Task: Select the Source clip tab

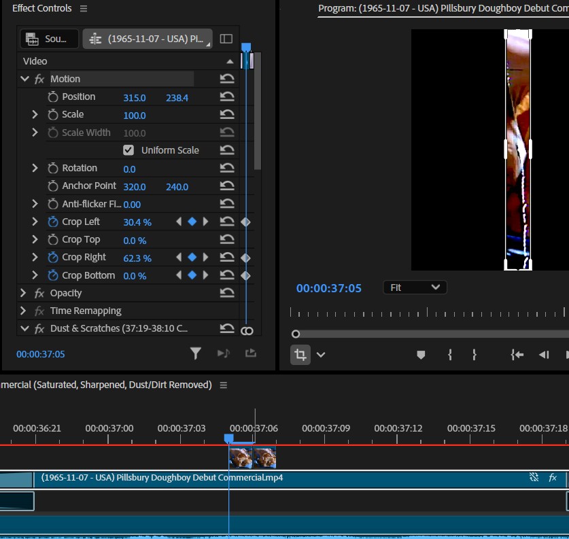Action: pyautogui.click(x=50, y=39)
